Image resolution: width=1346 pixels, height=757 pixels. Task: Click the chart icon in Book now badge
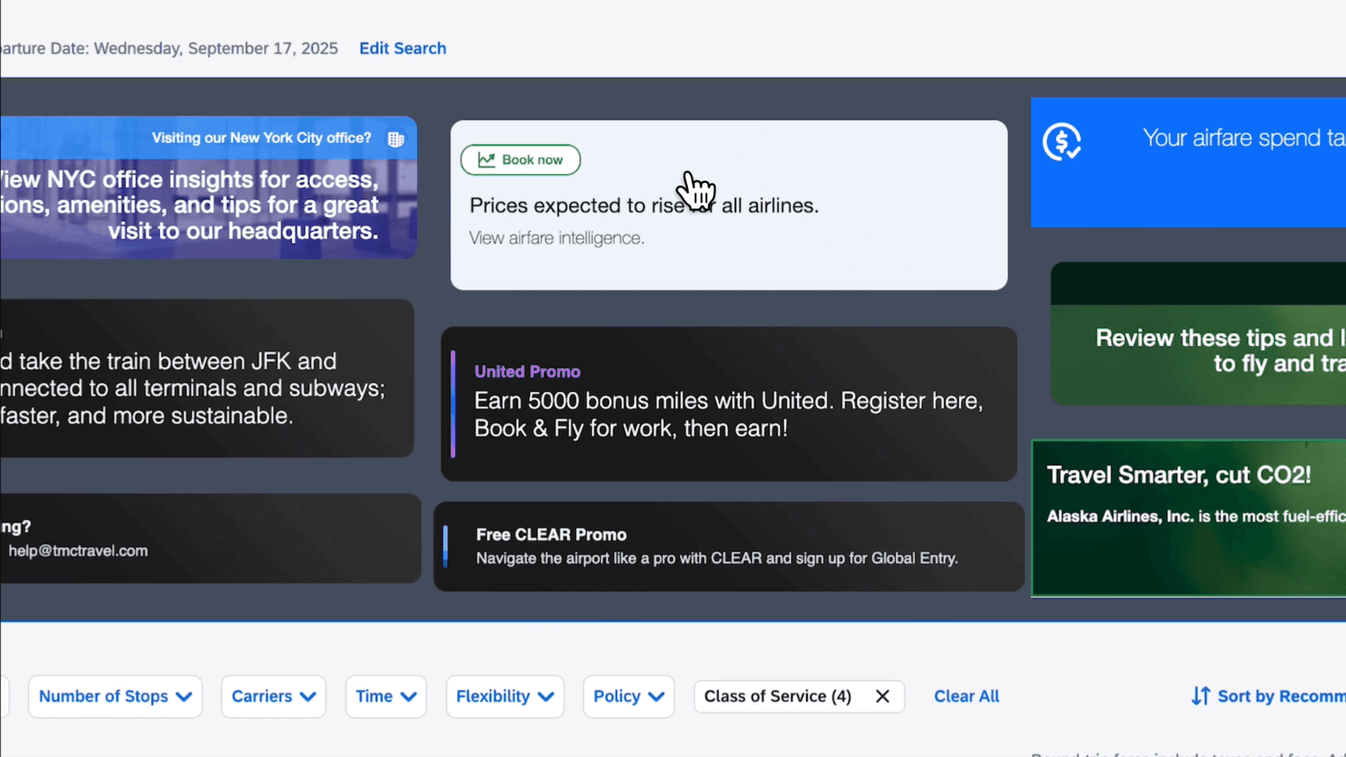[487, 160]
